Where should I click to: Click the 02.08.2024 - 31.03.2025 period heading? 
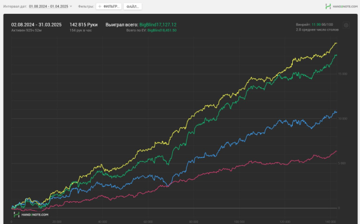[x=36, y=25]
